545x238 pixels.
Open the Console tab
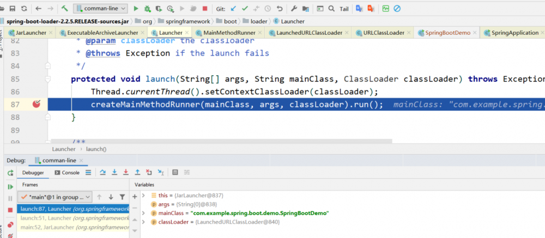click(x=67, y=173)
